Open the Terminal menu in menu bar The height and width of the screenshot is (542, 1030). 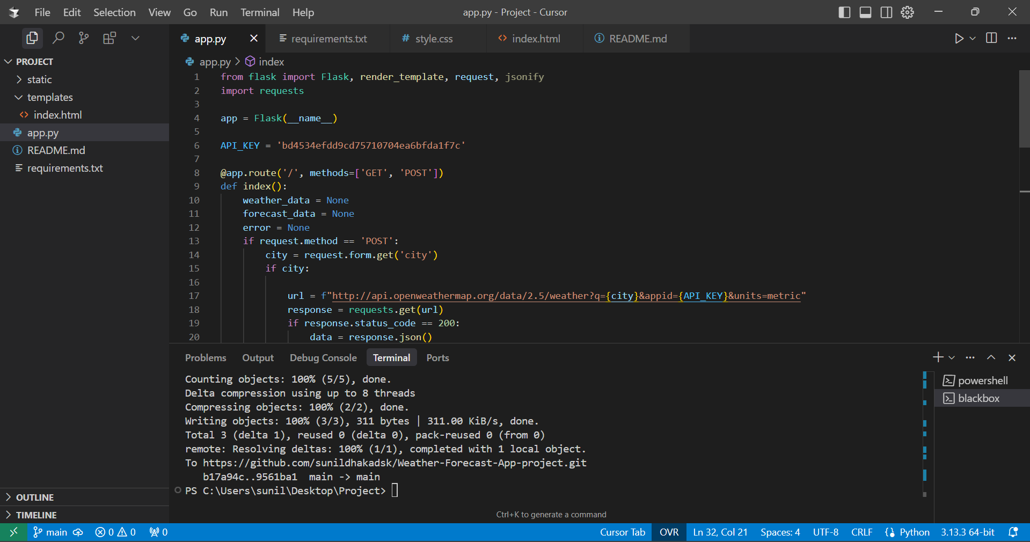coord(260,12)
